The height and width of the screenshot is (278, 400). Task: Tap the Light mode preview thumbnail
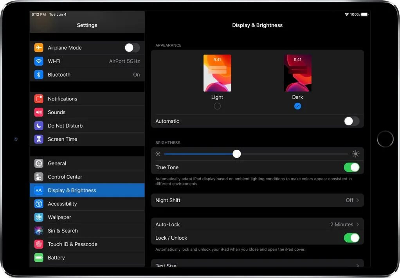[x=217, y=73]
